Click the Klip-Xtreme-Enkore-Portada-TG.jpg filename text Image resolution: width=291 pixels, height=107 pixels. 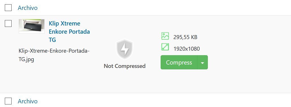click(x=54, y=55)
